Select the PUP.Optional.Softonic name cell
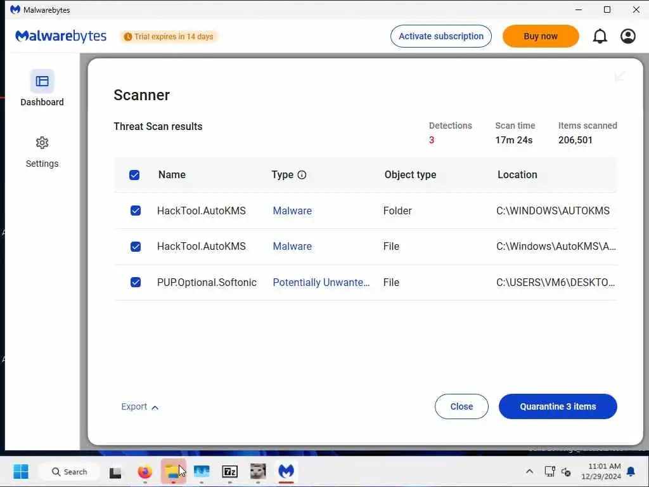 pos(207,282)
